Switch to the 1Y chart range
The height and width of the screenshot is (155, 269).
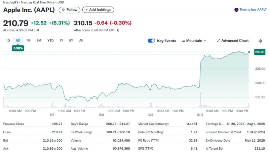(61, 41)
